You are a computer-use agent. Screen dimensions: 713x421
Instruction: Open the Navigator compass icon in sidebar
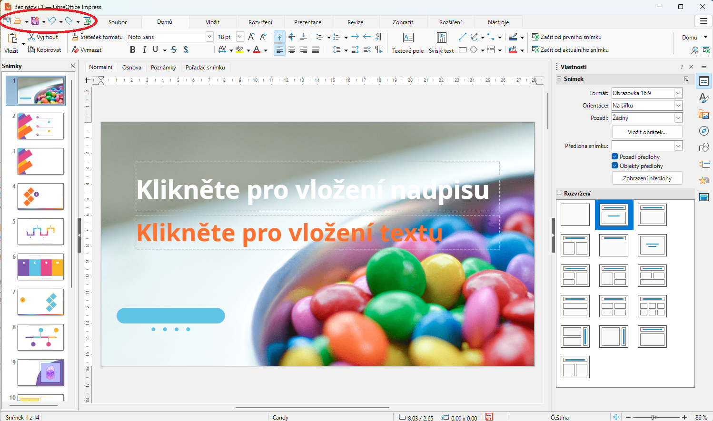click(704, 131)
